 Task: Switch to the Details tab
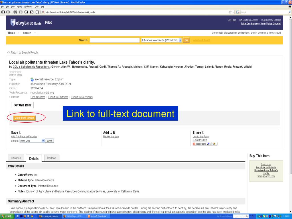click(34, 158)
